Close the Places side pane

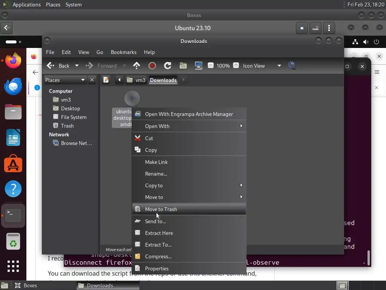tap(92, 80)
